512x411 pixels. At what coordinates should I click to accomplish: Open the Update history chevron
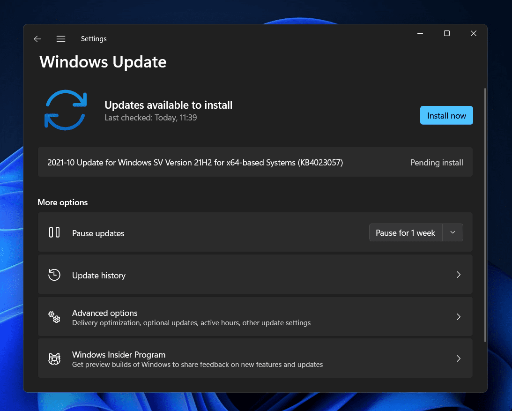(459, 275)
